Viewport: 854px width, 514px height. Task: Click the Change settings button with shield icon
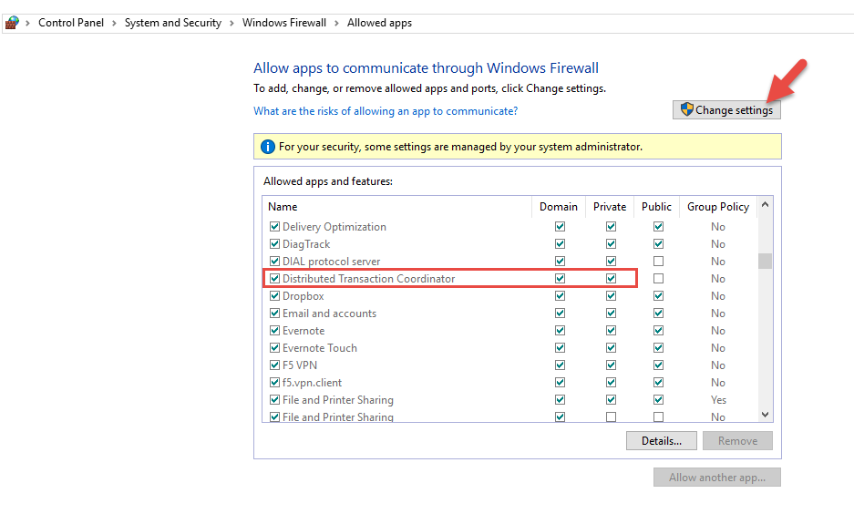coord(726,110)
